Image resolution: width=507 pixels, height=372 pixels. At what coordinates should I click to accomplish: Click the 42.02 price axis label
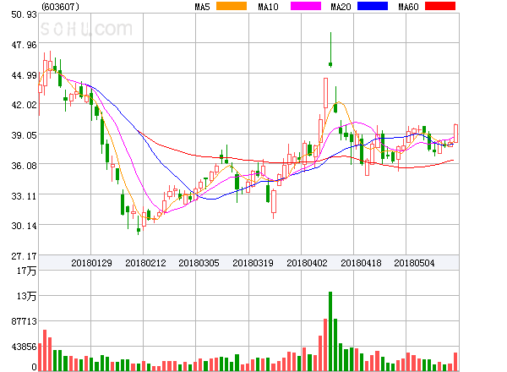coord(24,105)
